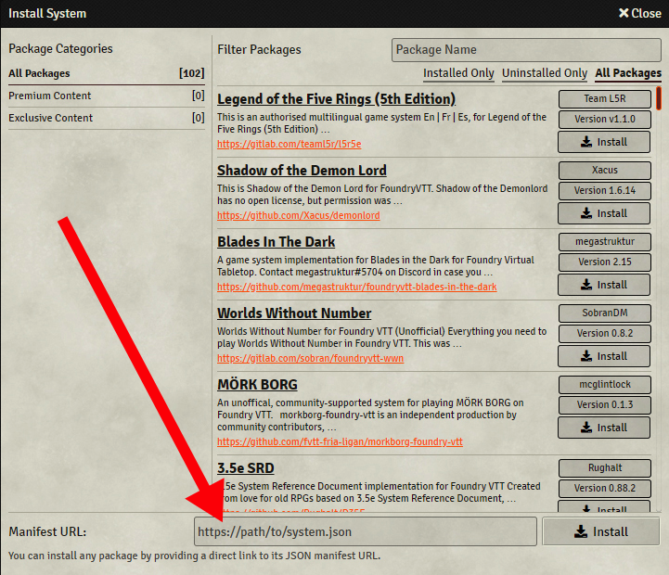Open the morkborg-foundry-vtt github URL
Screen dimensions: 669x575
[x=340, y=441]
